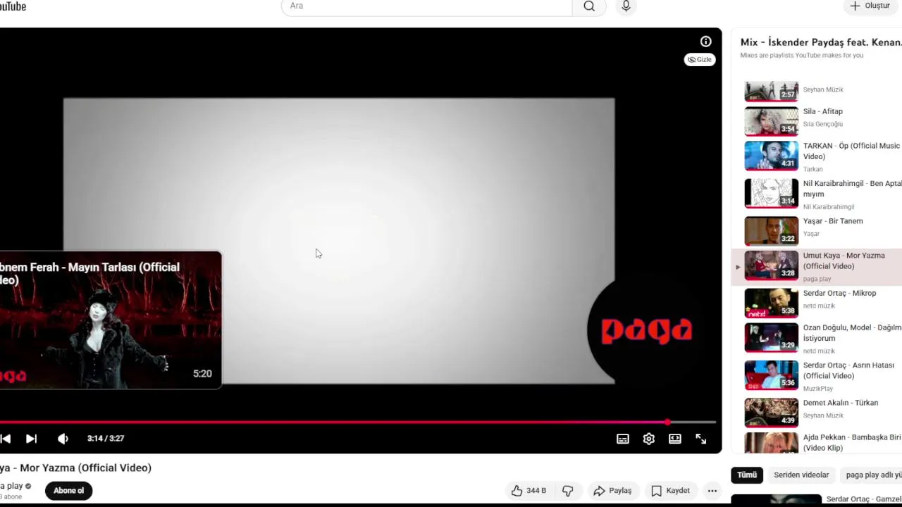Click the search magnifier button
This screenshot has width=902, height=507.
589,6
